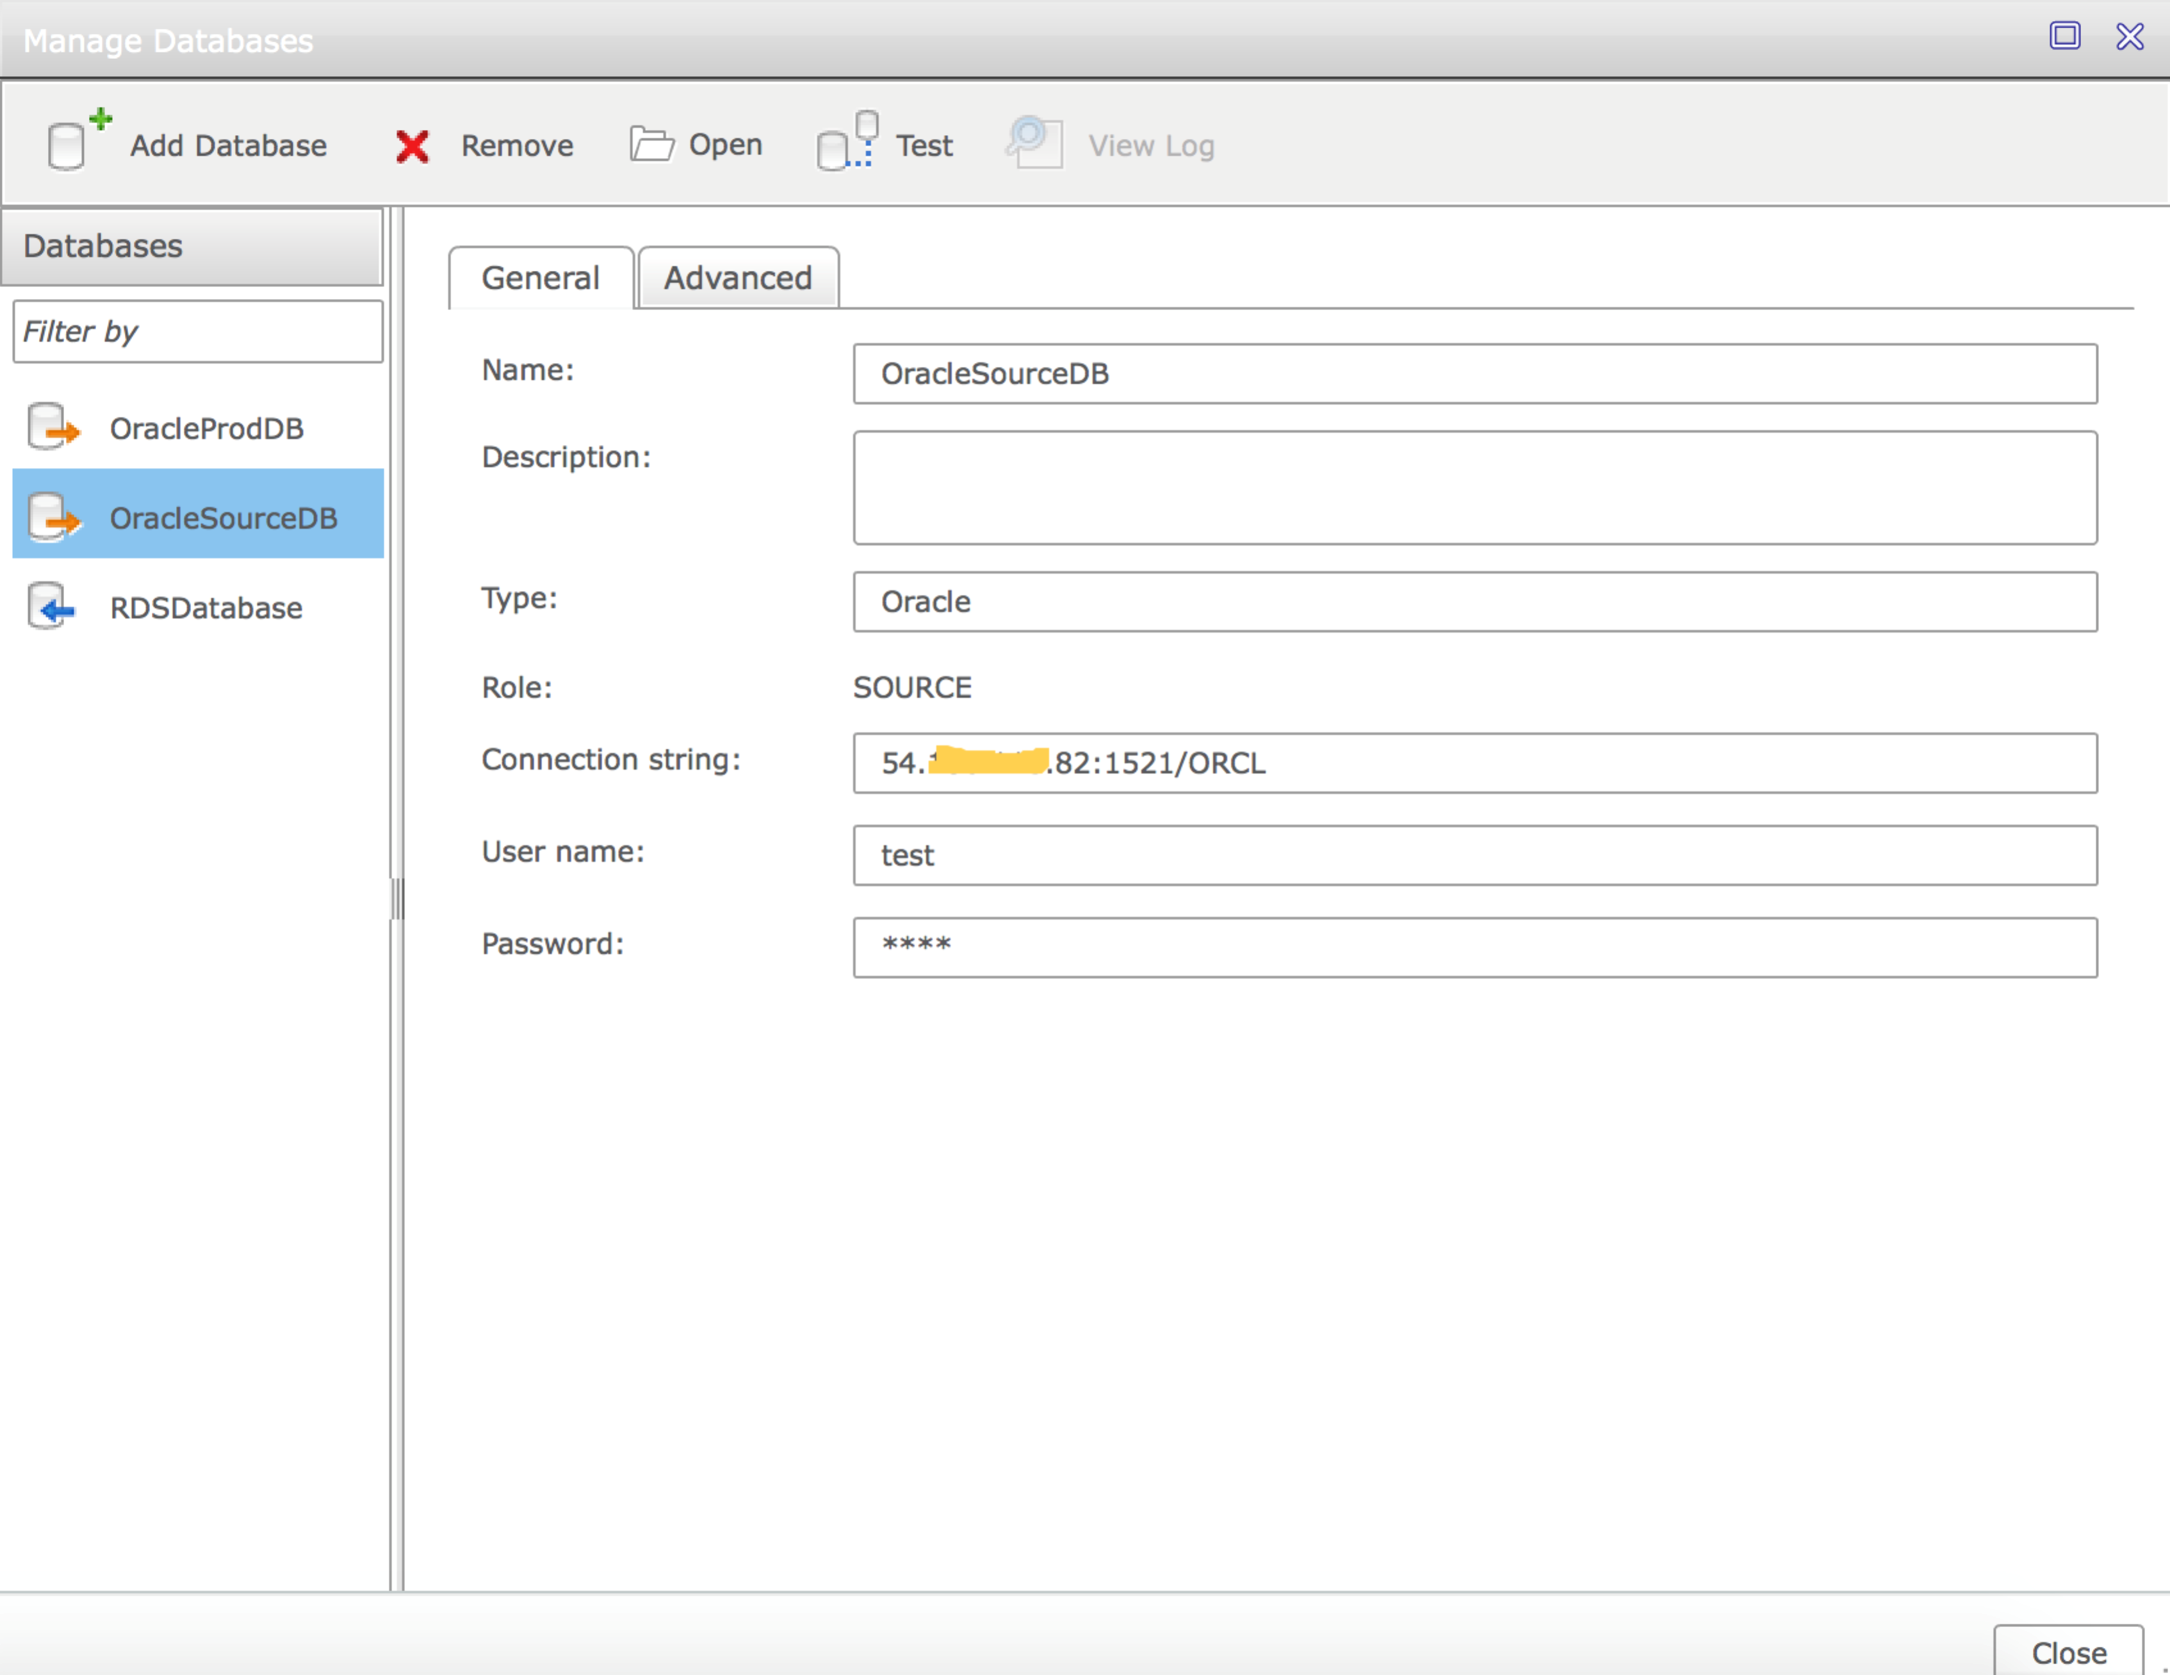Image resolution: width=2170 pixels, height=1675 pixels.
Task: Click the Open label in toolbar
Action: click(x=725, y=145)
